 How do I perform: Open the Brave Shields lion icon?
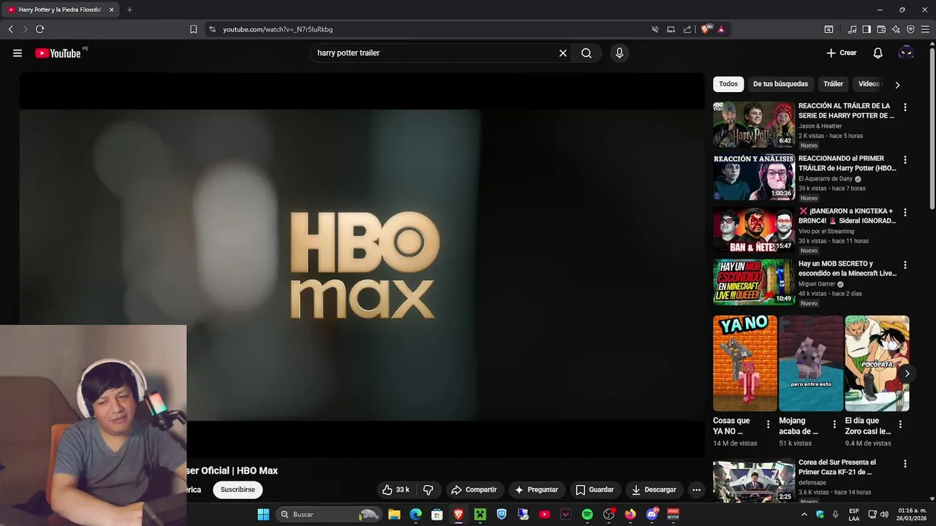(705, 29)
